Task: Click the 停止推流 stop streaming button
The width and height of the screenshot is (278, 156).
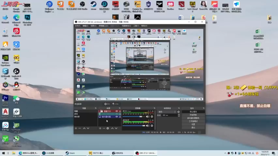Action: tap(193, 112)
